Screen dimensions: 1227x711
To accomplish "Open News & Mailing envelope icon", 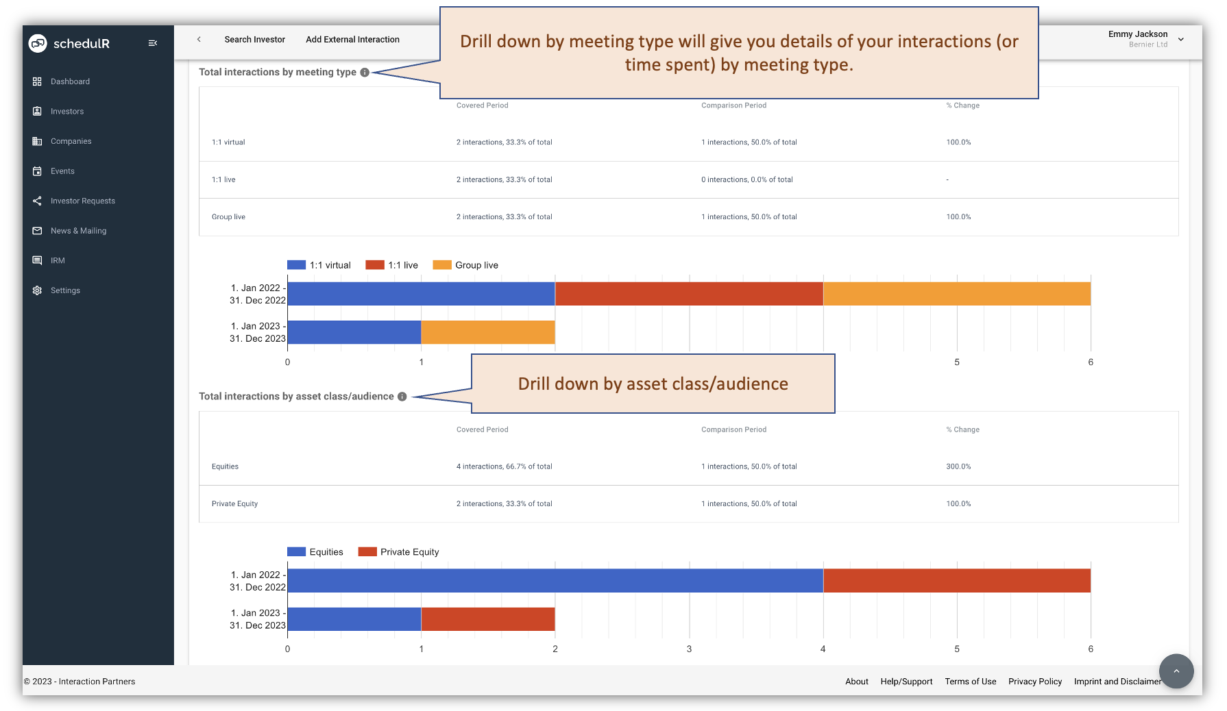I will coord(38,231).
